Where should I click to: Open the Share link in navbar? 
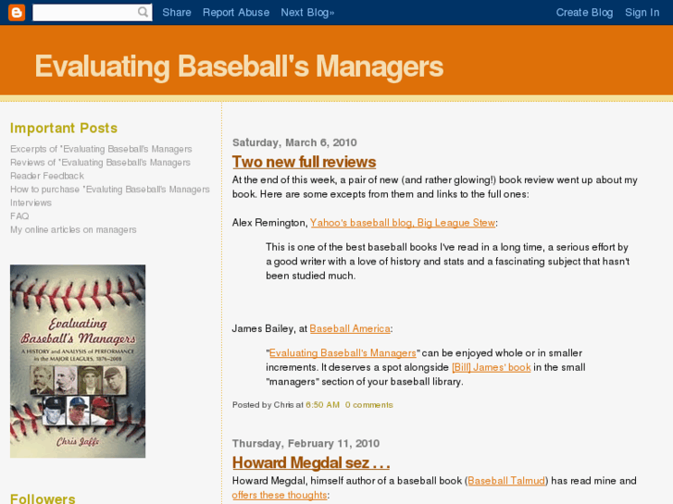[x=177, y=12]
